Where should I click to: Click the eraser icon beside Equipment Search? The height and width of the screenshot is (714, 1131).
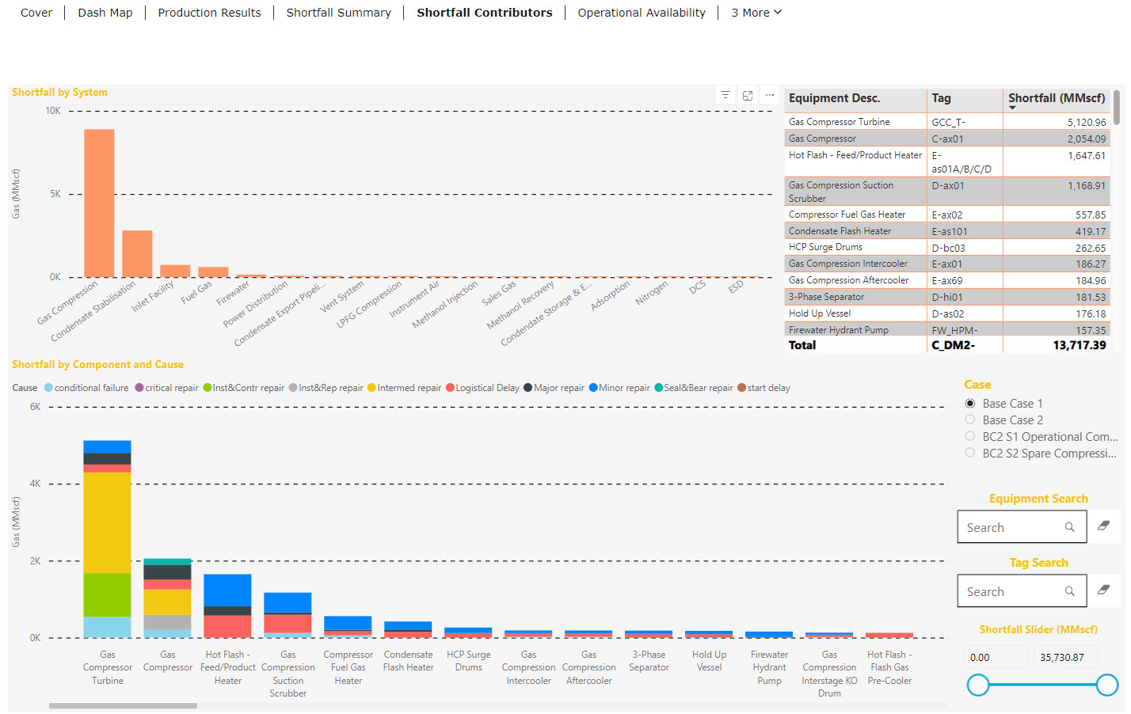click(x=1103, y=526)
